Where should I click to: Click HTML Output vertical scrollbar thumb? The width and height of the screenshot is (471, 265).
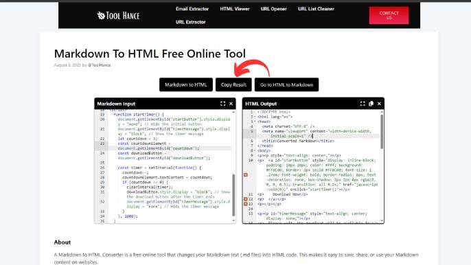pyautogui.click(x=382, y=132)
